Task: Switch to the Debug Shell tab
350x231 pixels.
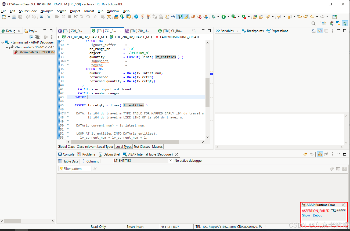Action: tap(110, 154)
